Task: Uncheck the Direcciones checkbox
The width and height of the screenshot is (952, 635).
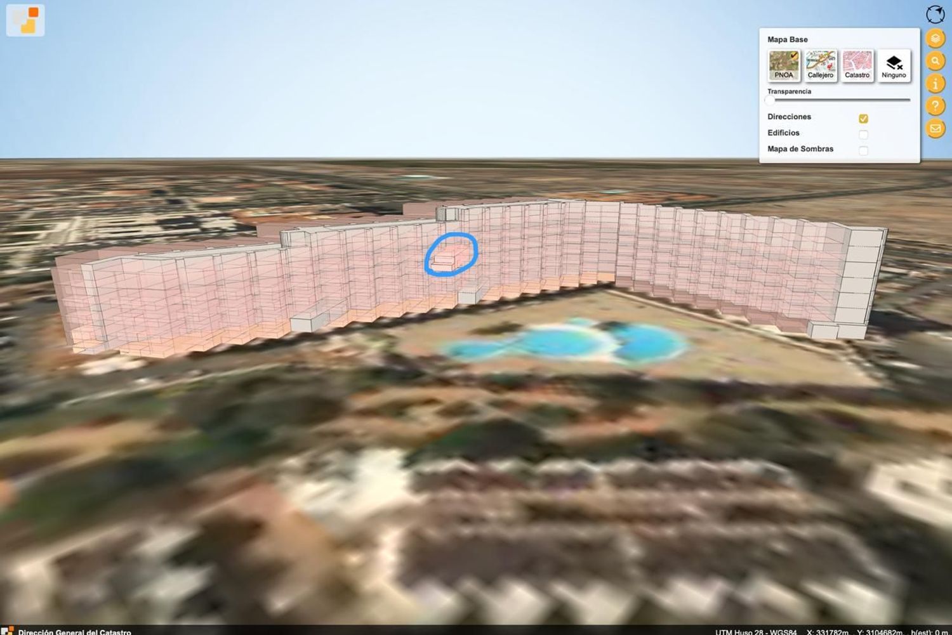Action: click(863, 119)
